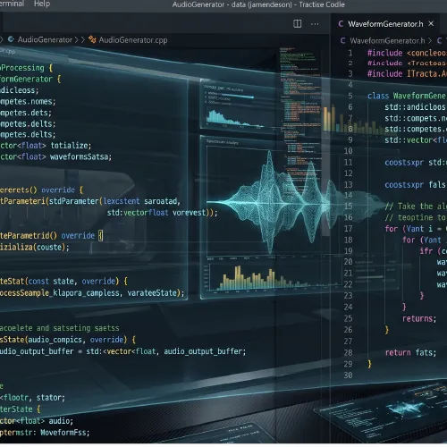The width and height of the screenshot is (447, 447).
Task: Click the C icon in WaveformGenerator.h breadcrumb
Action: pos(342,40)
